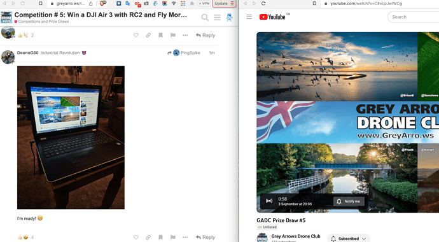Reply to the post with 2 reactions
This screenshot has height=242, width=439.
pos(206,35)
